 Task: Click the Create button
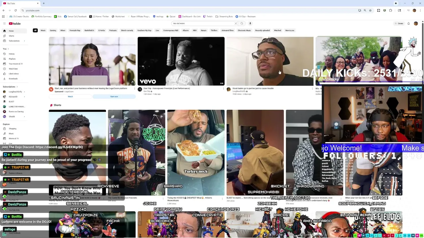[x=399, y=23]
